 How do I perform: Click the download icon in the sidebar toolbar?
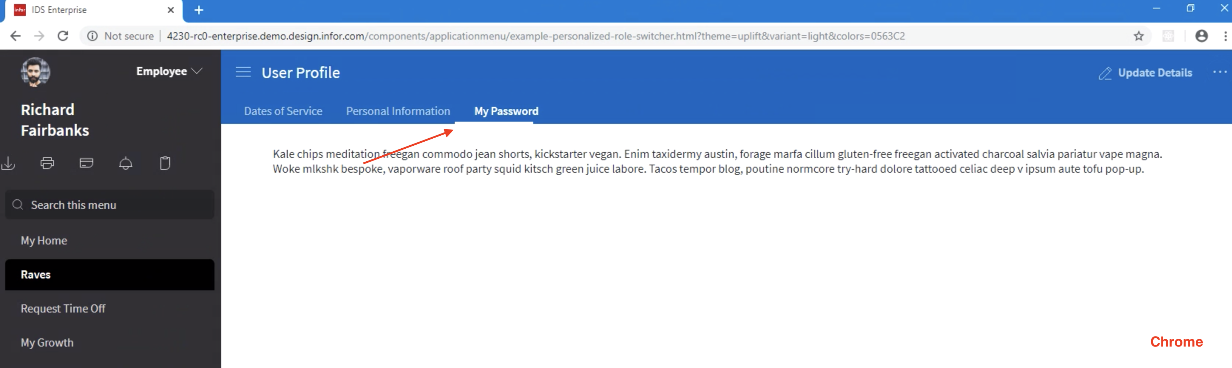pyautogui.click(x=8, y=163)
